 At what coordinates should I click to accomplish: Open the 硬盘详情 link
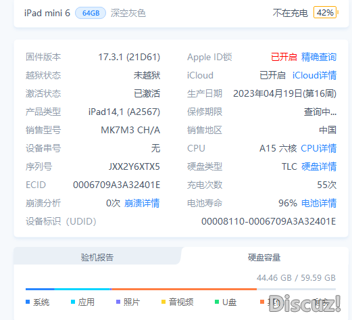319,166
